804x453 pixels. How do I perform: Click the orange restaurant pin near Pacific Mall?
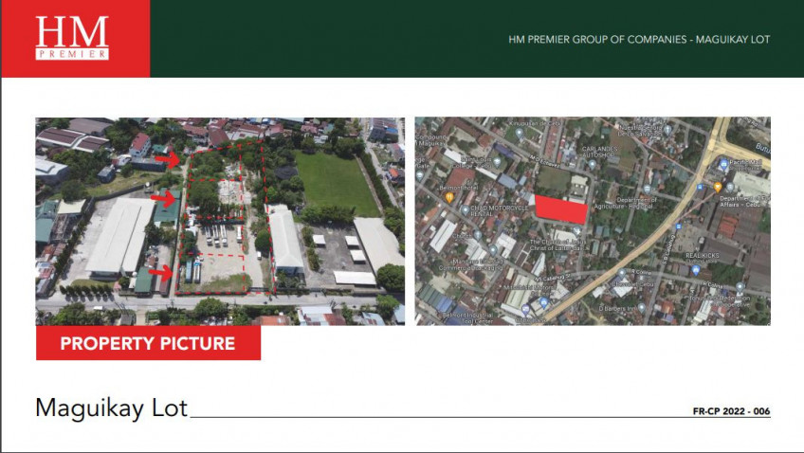coord(718,187)
